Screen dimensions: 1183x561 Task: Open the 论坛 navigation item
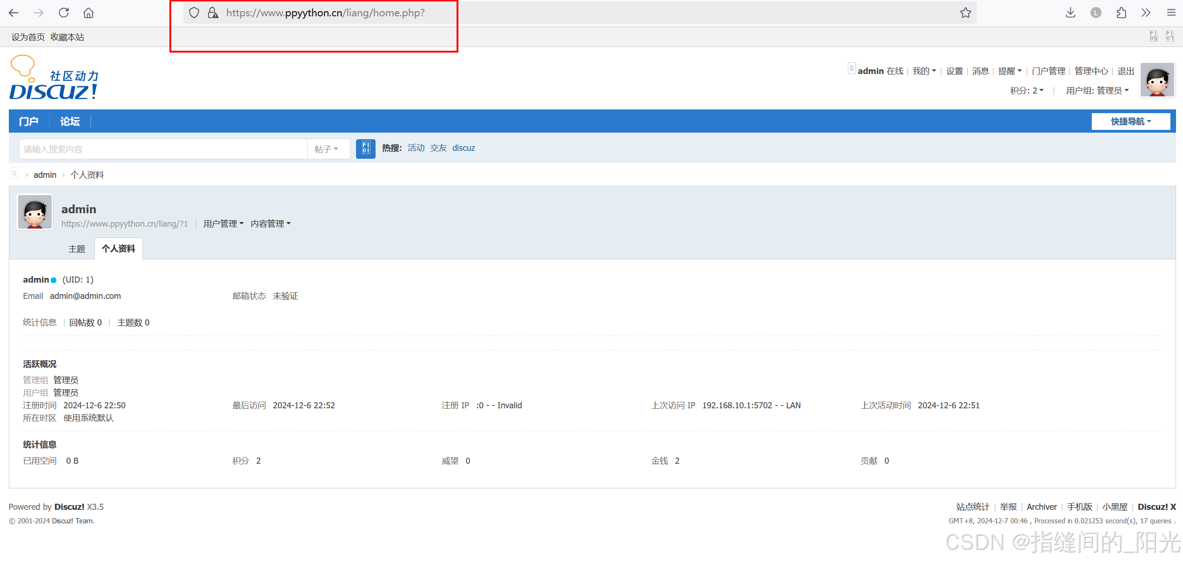tap(70, 122)
